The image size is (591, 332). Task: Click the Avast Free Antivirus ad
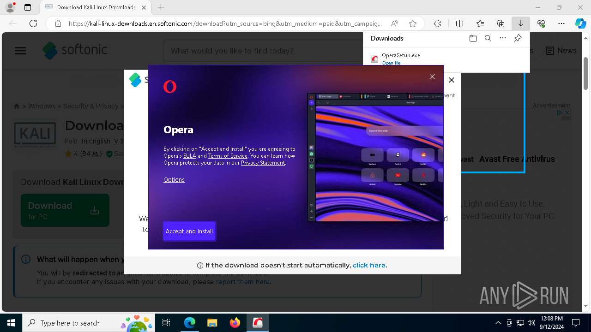pos(517,159)
